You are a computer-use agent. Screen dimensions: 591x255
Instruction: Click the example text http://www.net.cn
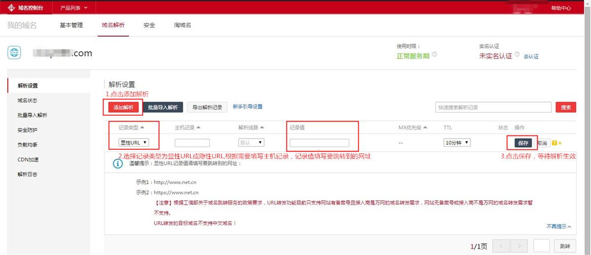tap(175, 182)
